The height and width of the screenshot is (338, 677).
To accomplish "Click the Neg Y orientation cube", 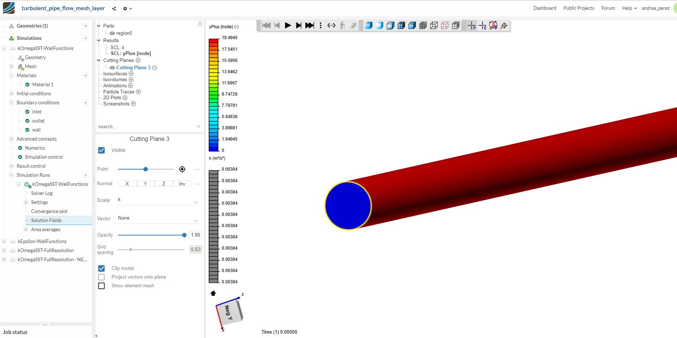I will 229,312.
